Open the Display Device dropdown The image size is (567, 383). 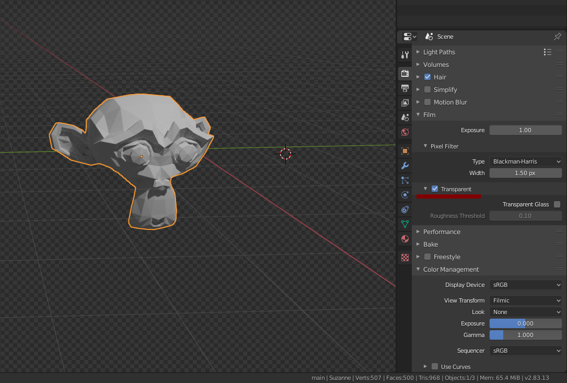[x=525, y=285]
